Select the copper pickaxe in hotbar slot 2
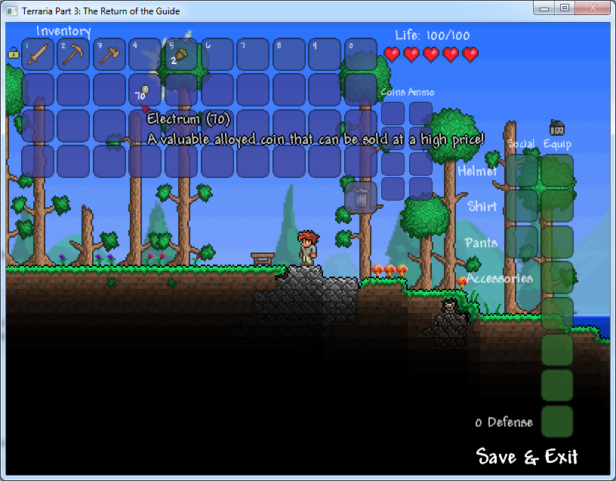616x481 pixels. (x=73, y=54)
